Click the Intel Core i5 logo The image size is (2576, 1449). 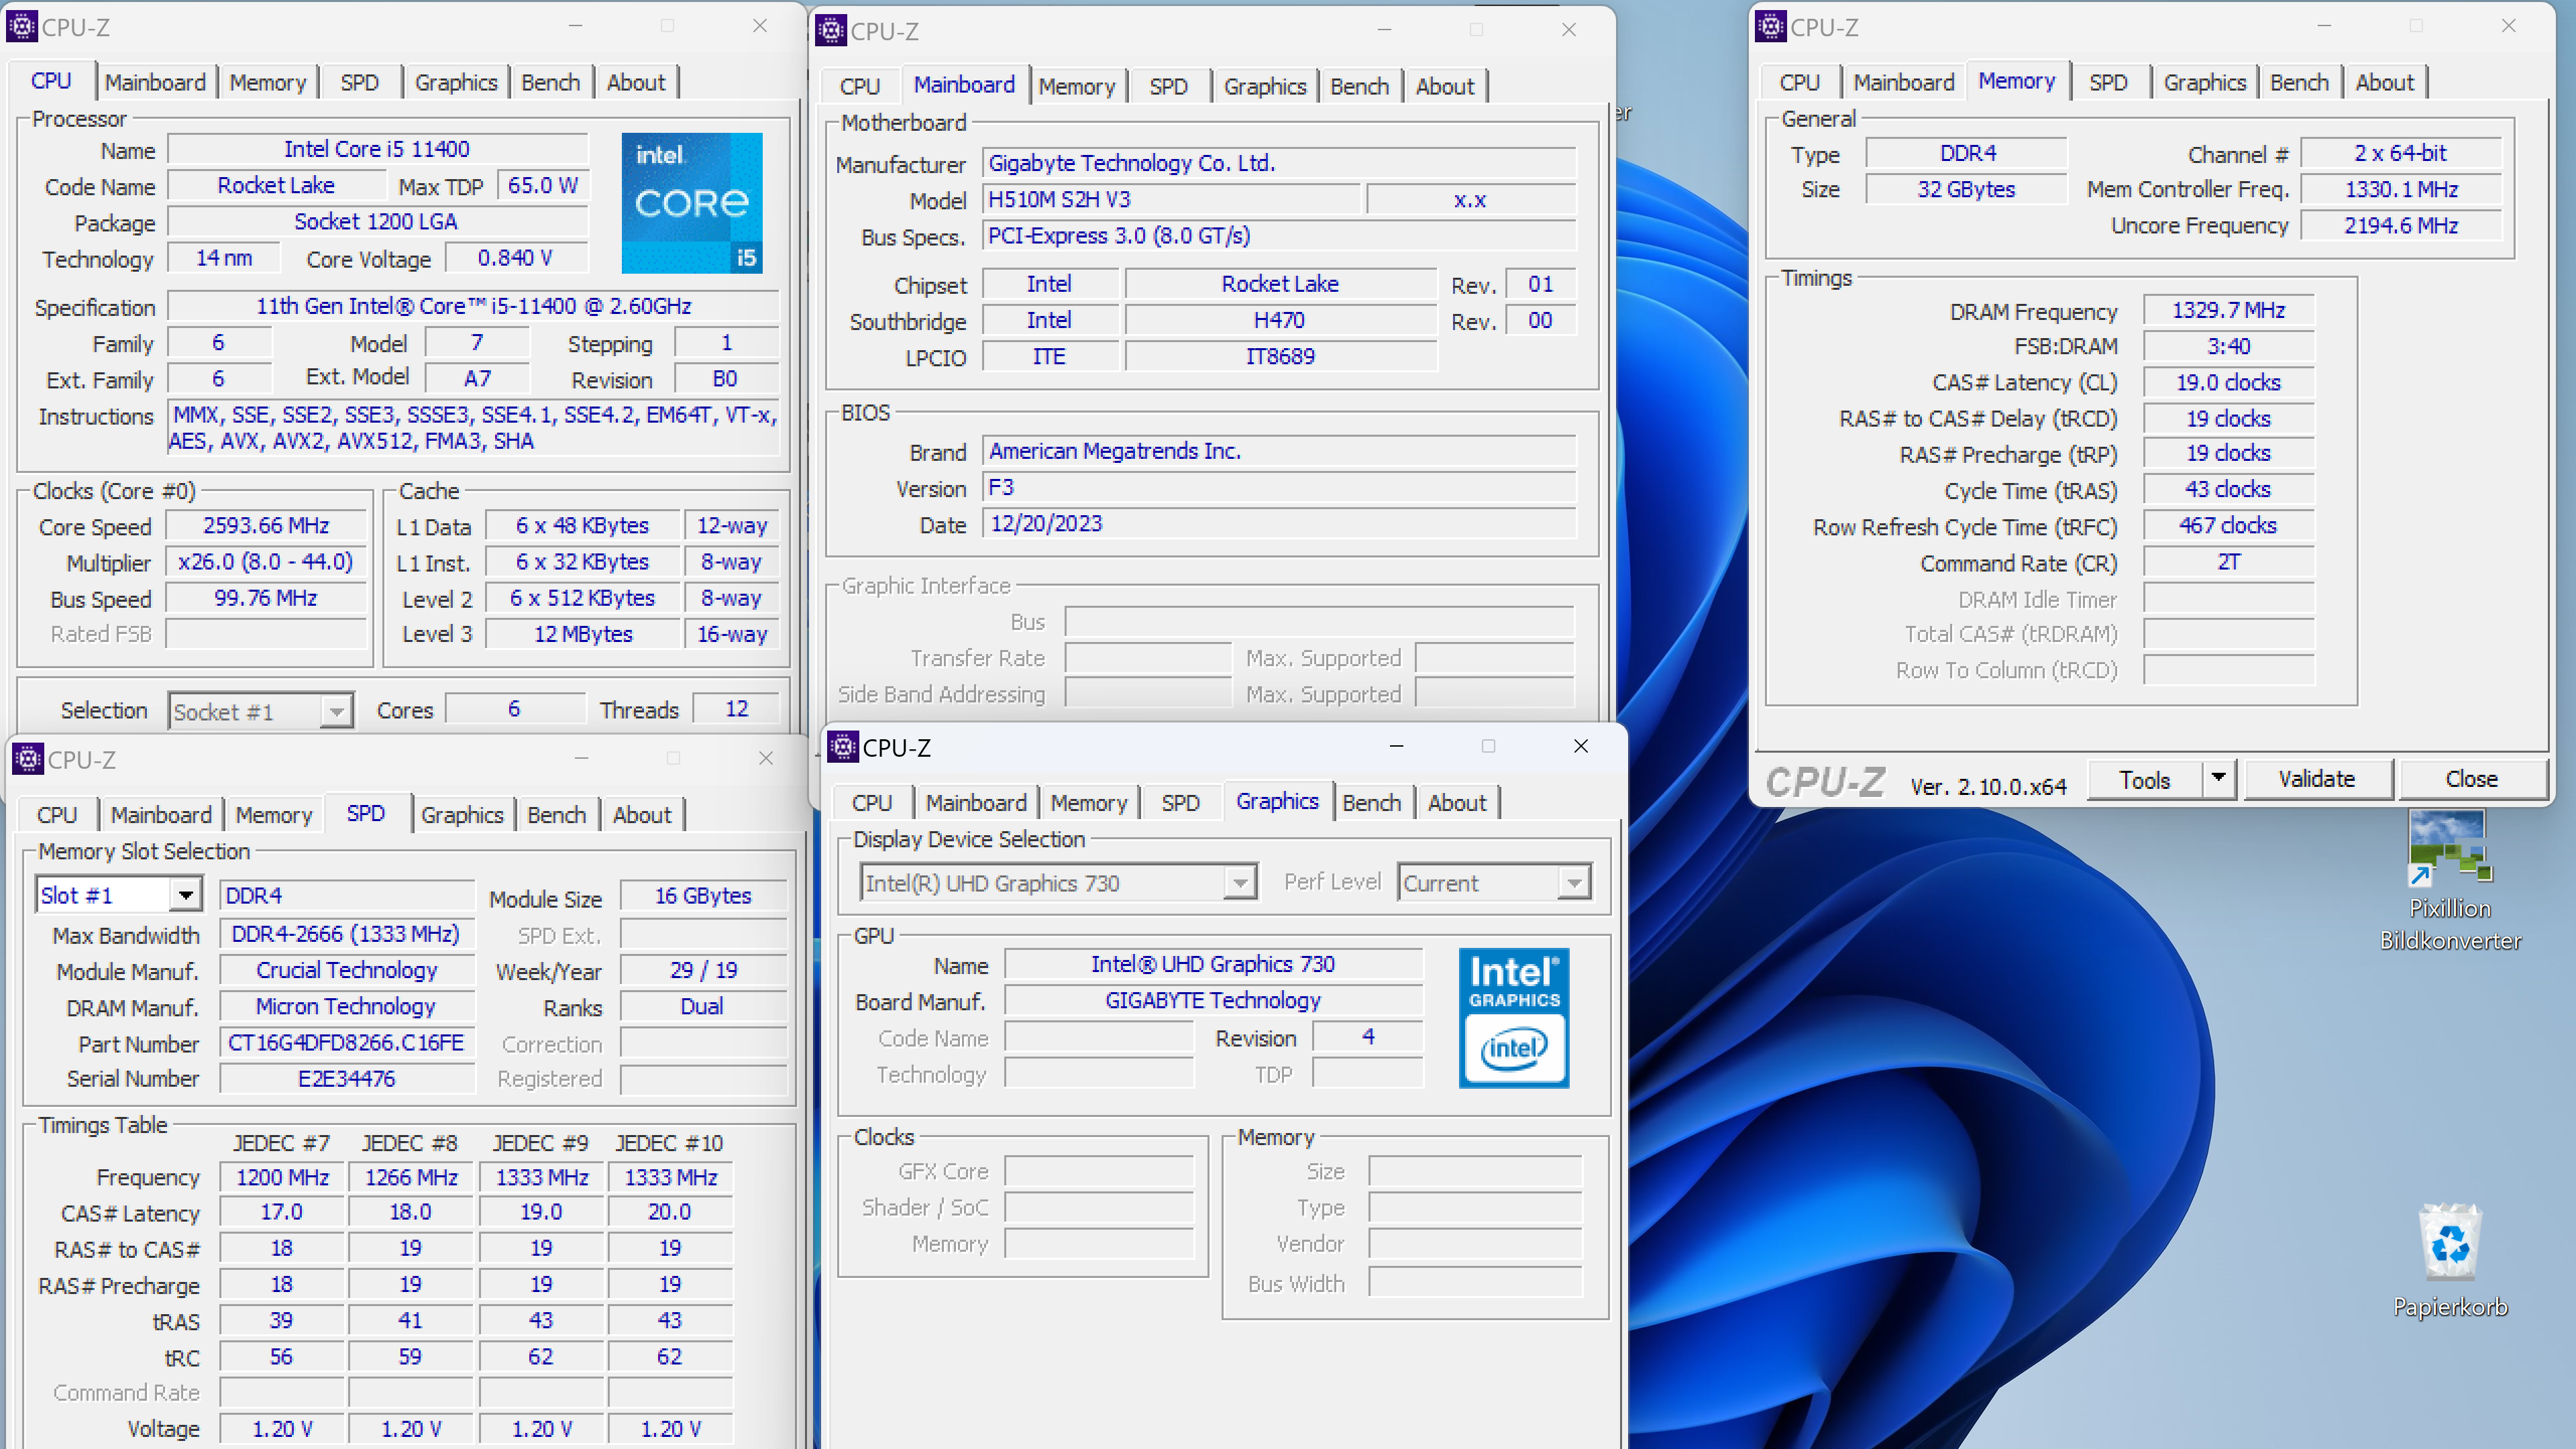click(x=691, y=203)
